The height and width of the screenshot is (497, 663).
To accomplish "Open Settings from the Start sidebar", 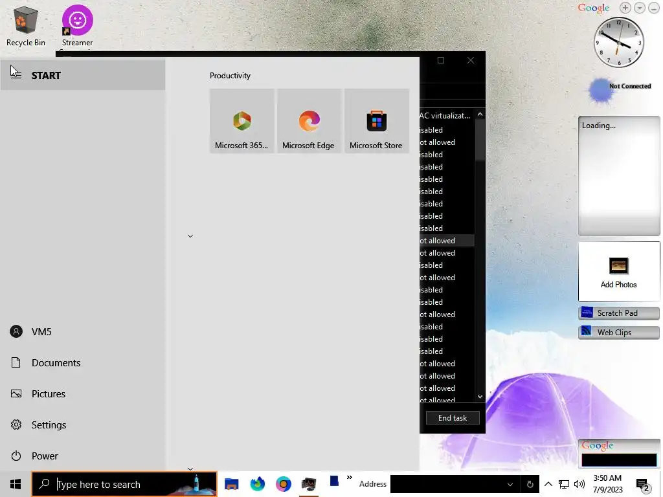I will (x=83, y=425).
